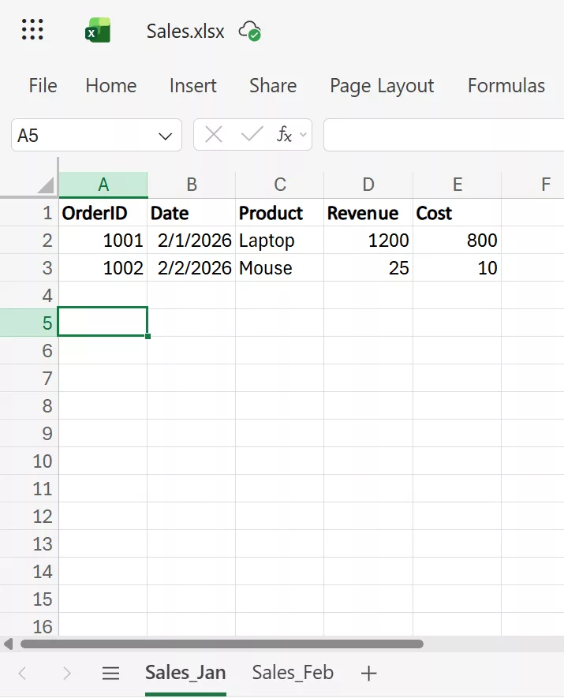The width and height of the screenshot is (564, 698).
Task: Cancel the entry with the X icon
Action: (211, 134)
